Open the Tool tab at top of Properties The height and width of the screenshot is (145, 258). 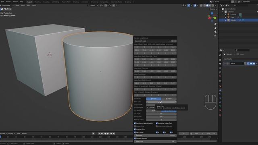[x=221, y=55]
